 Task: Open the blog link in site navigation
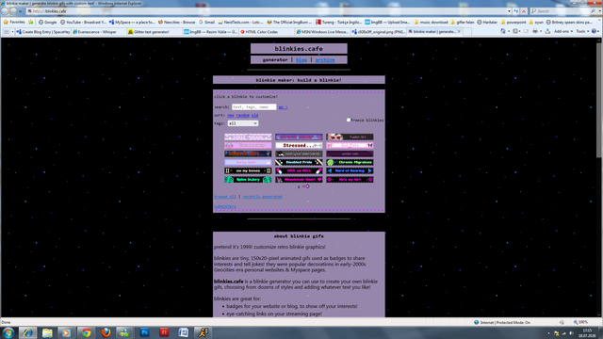[x=301, y=60]
